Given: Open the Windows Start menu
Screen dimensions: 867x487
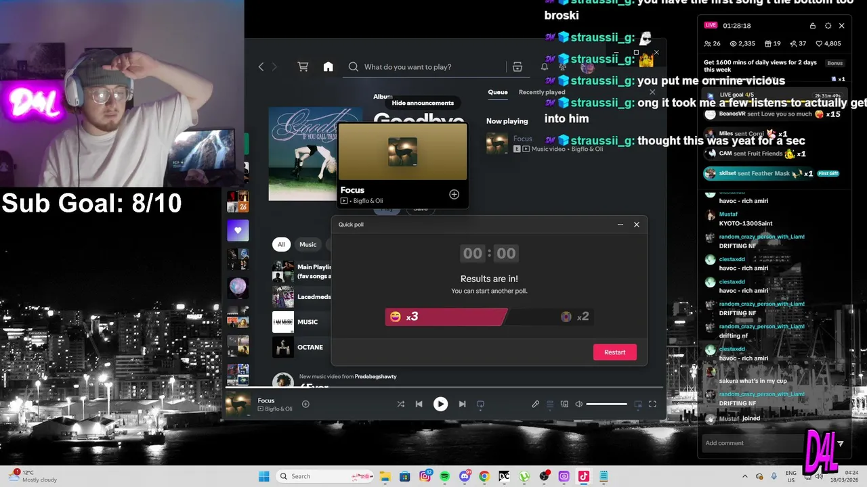Looking at the screenshot, I should (263, 476).
